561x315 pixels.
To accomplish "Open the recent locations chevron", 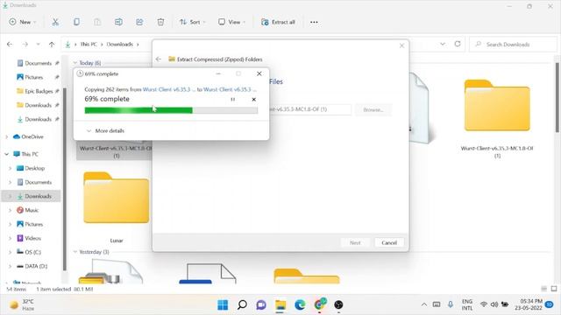I will click(38, 45).
